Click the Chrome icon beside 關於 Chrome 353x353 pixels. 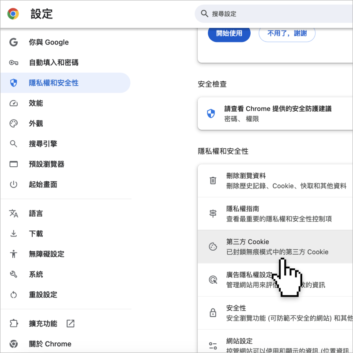pyautogui.click(x=14, y=344)
